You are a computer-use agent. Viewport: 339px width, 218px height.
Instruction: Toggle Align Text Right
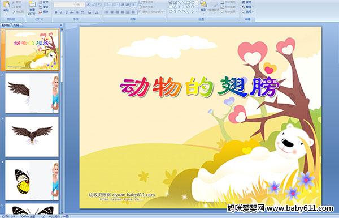coord(117,12)
